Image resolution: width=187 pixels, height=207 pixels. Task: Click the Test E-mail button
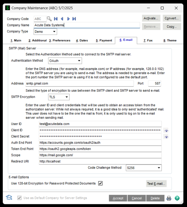(156, 184)
